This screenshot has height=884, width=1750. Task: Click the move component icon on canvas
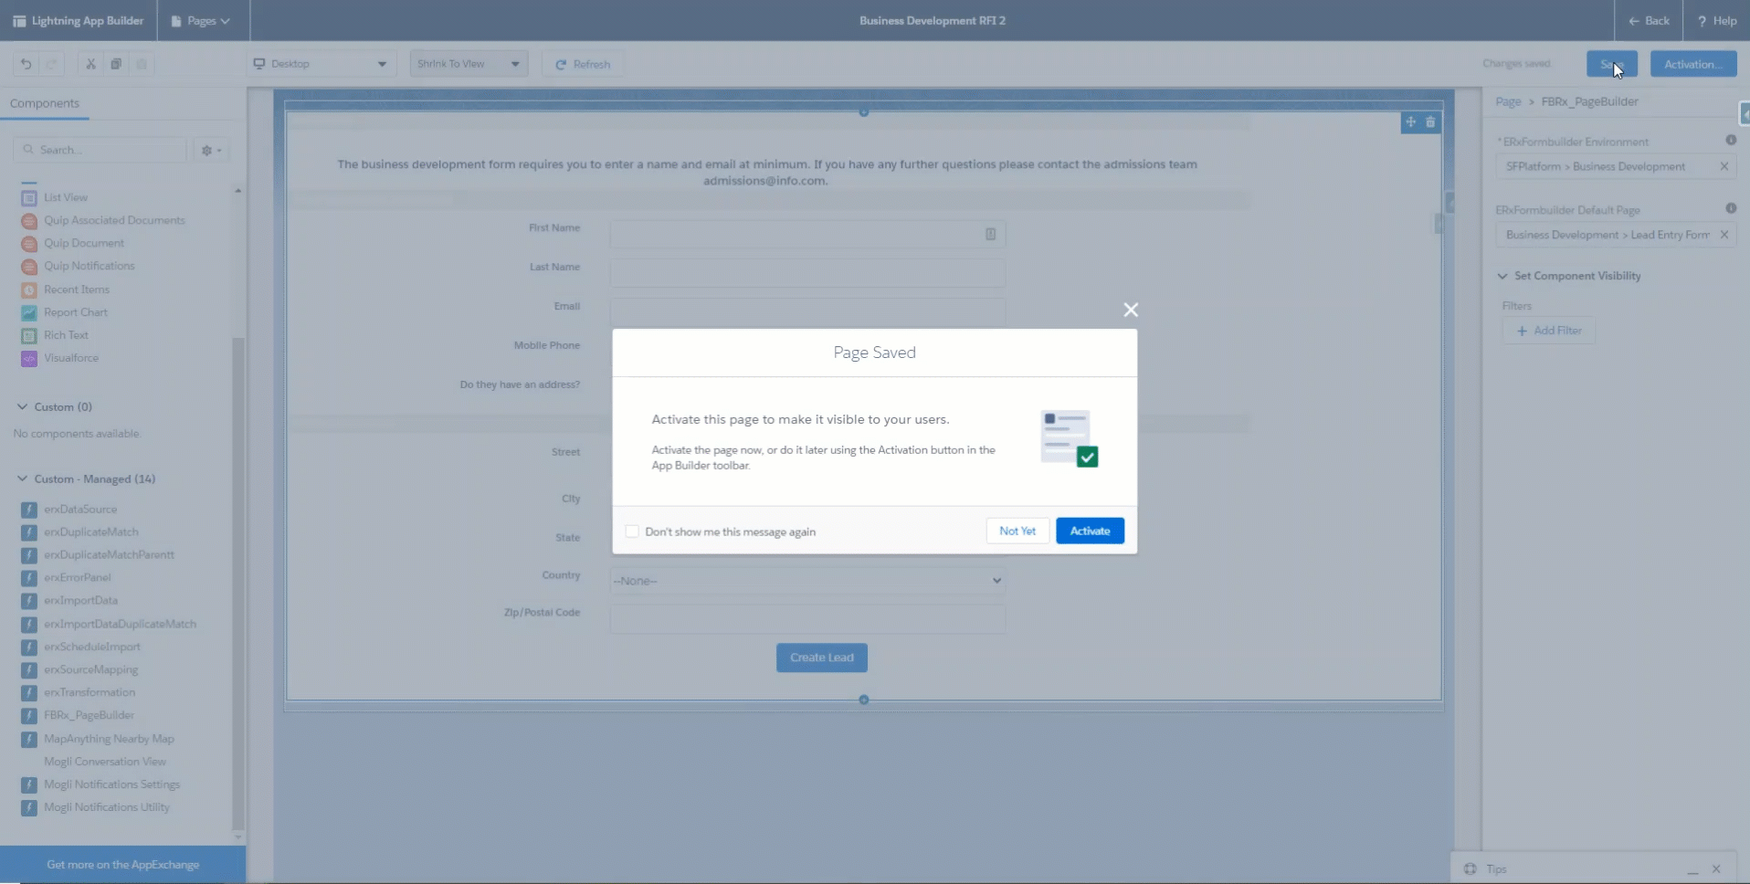pos(1410,122)
